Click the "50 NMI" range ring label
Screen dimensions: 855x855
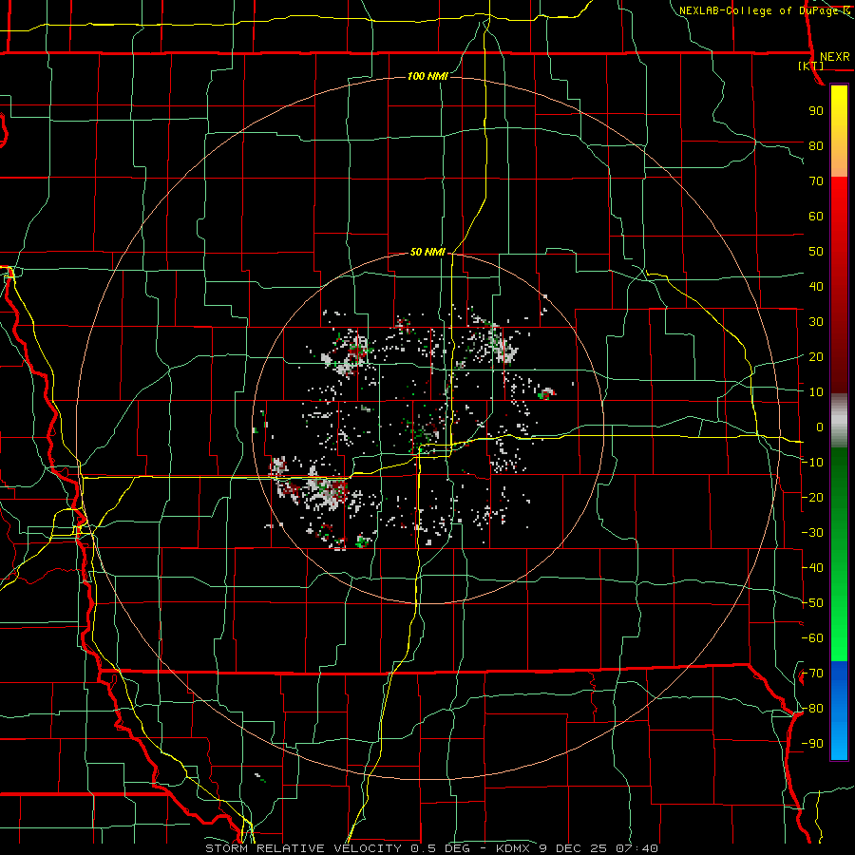click(x=427, y=252)
